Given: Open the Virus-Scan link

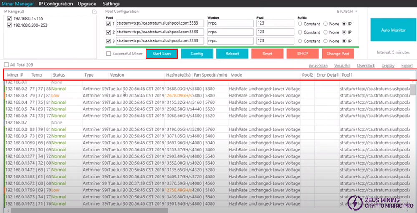Looking at the screenshot, I should pos(318,66).
